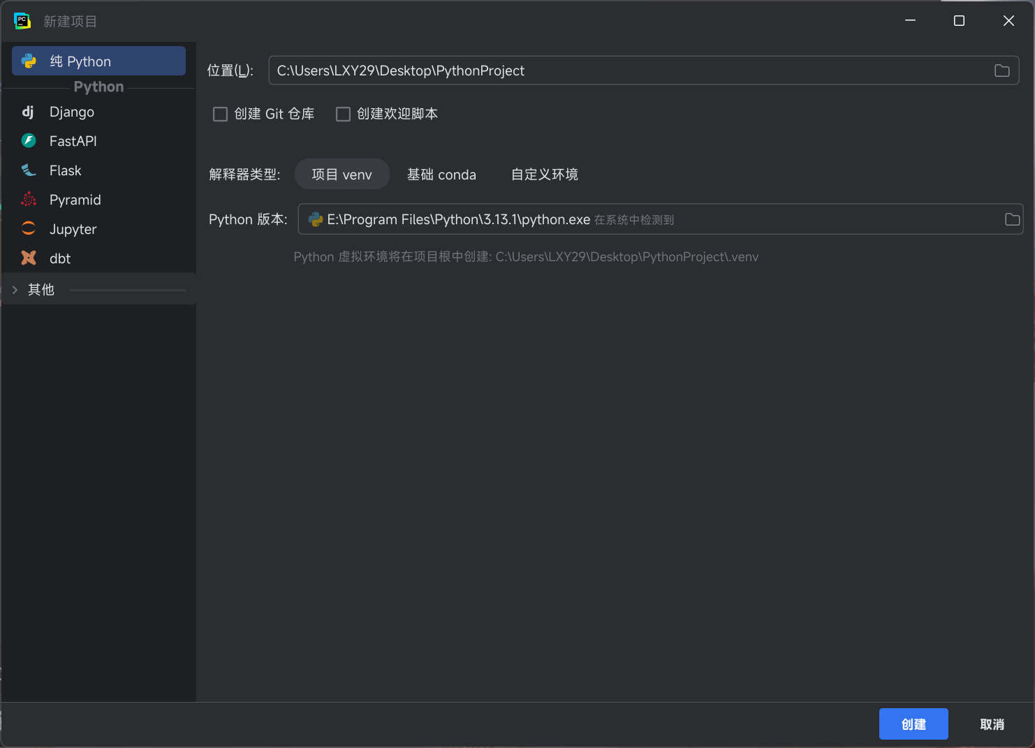Viewport: 1035px width, 748px height.
Task: Click Python icon in interpreter path field
Action: tap(316, 219)
